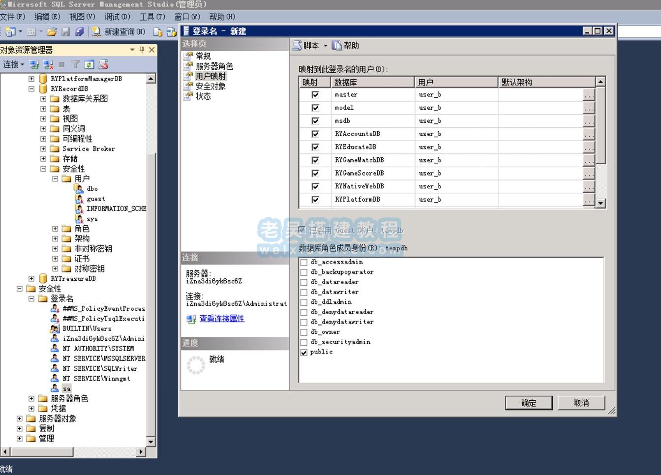Click the default schema browse button for master

click(588, 94)
